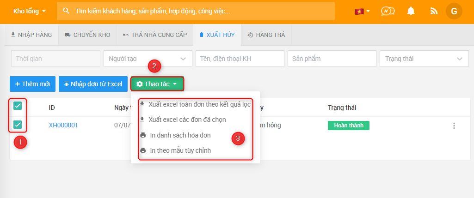Toggle the select-all checkbox in table header
This screenshot has height=198, width=474.
(18, 106)
